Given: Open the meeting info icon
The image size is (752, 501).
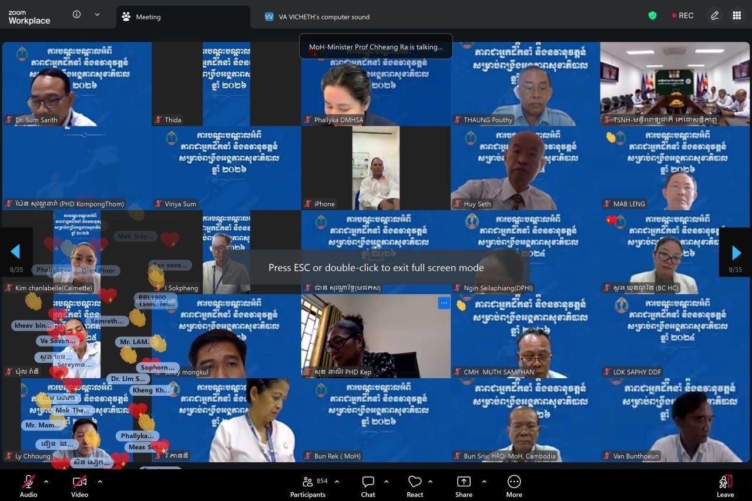Looking at the screenshot, I should pyautogui.click(x=76, y=15).
